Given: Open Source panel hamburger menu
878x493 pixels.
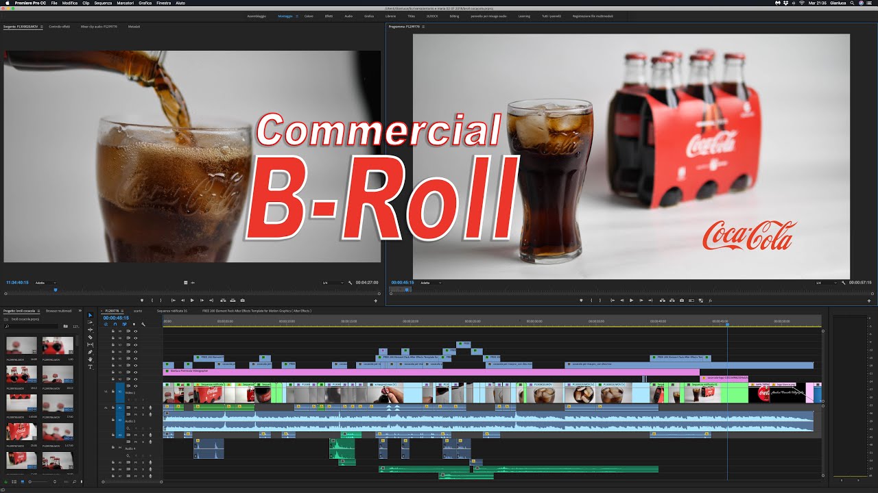Looking at the screenshot, I should coord(41,27).
